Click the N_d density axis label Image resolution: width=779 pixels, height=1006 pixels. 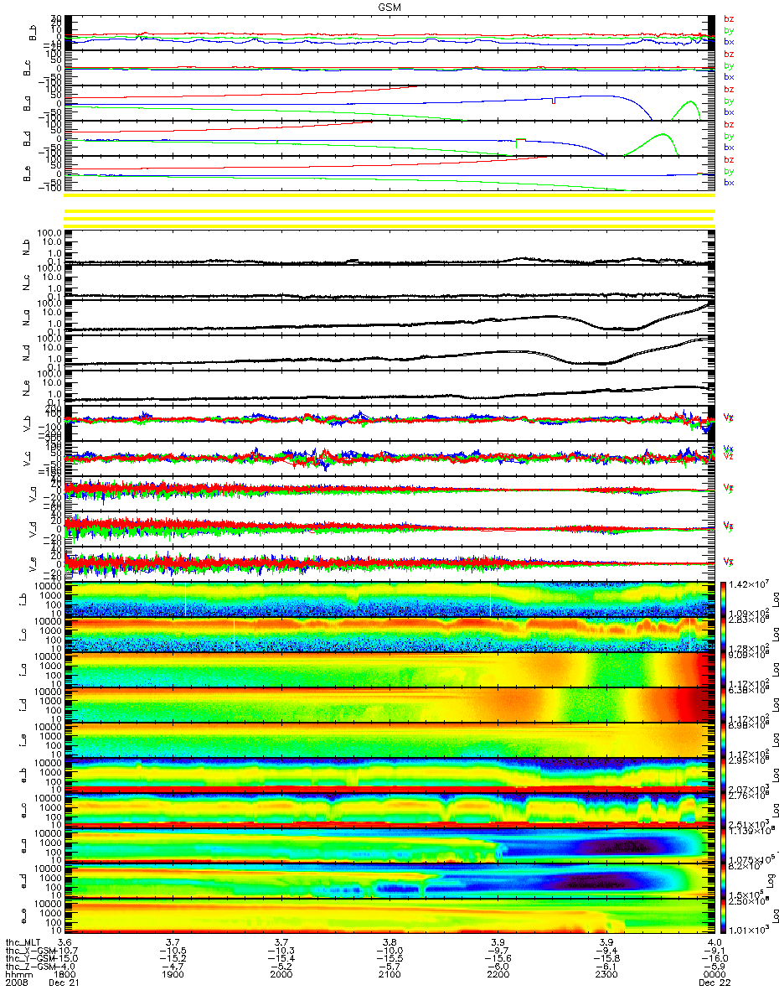click(x=25, y=354)
